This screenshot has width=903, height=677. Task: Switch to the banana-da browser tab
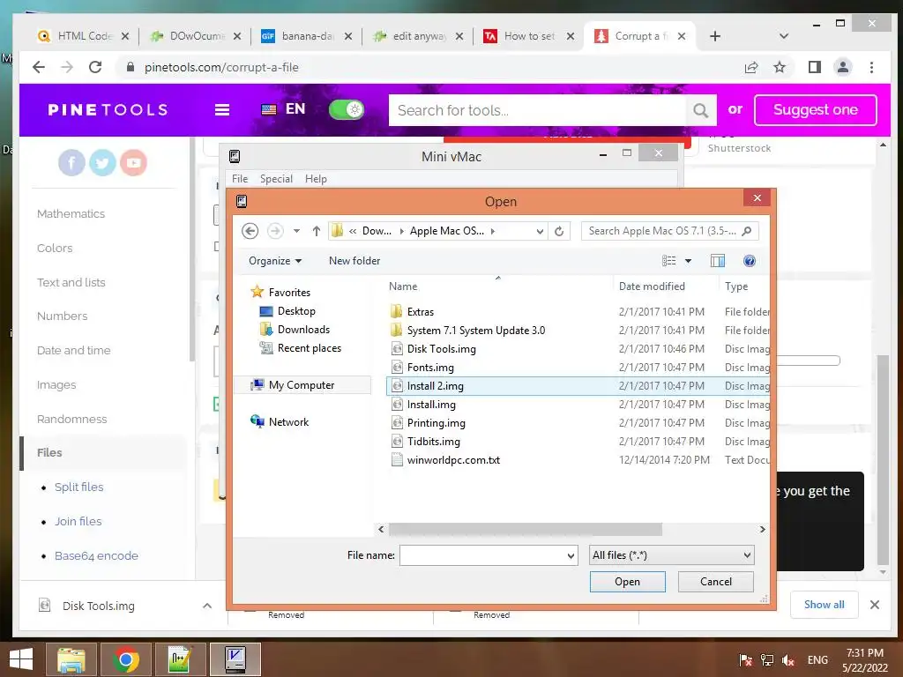[306, 35]
